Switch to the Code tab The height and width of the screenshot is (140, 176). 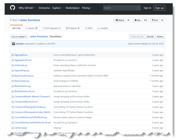coord(16,28)
